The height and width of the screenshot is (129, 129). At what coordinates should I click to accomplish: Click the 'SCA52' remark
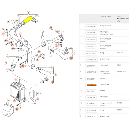119,65
